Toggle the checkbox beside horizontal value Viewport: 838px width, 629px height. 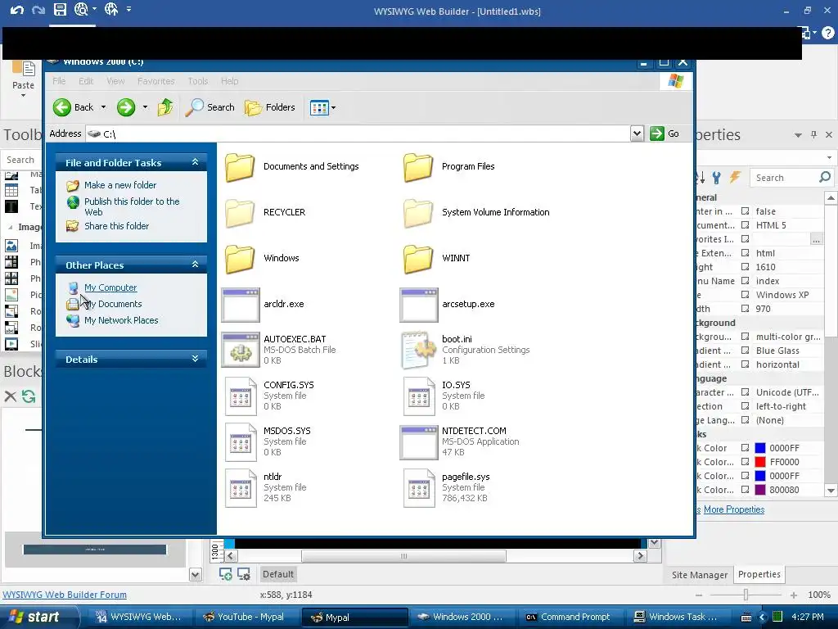pyautogui.click(x=745, y=364)
